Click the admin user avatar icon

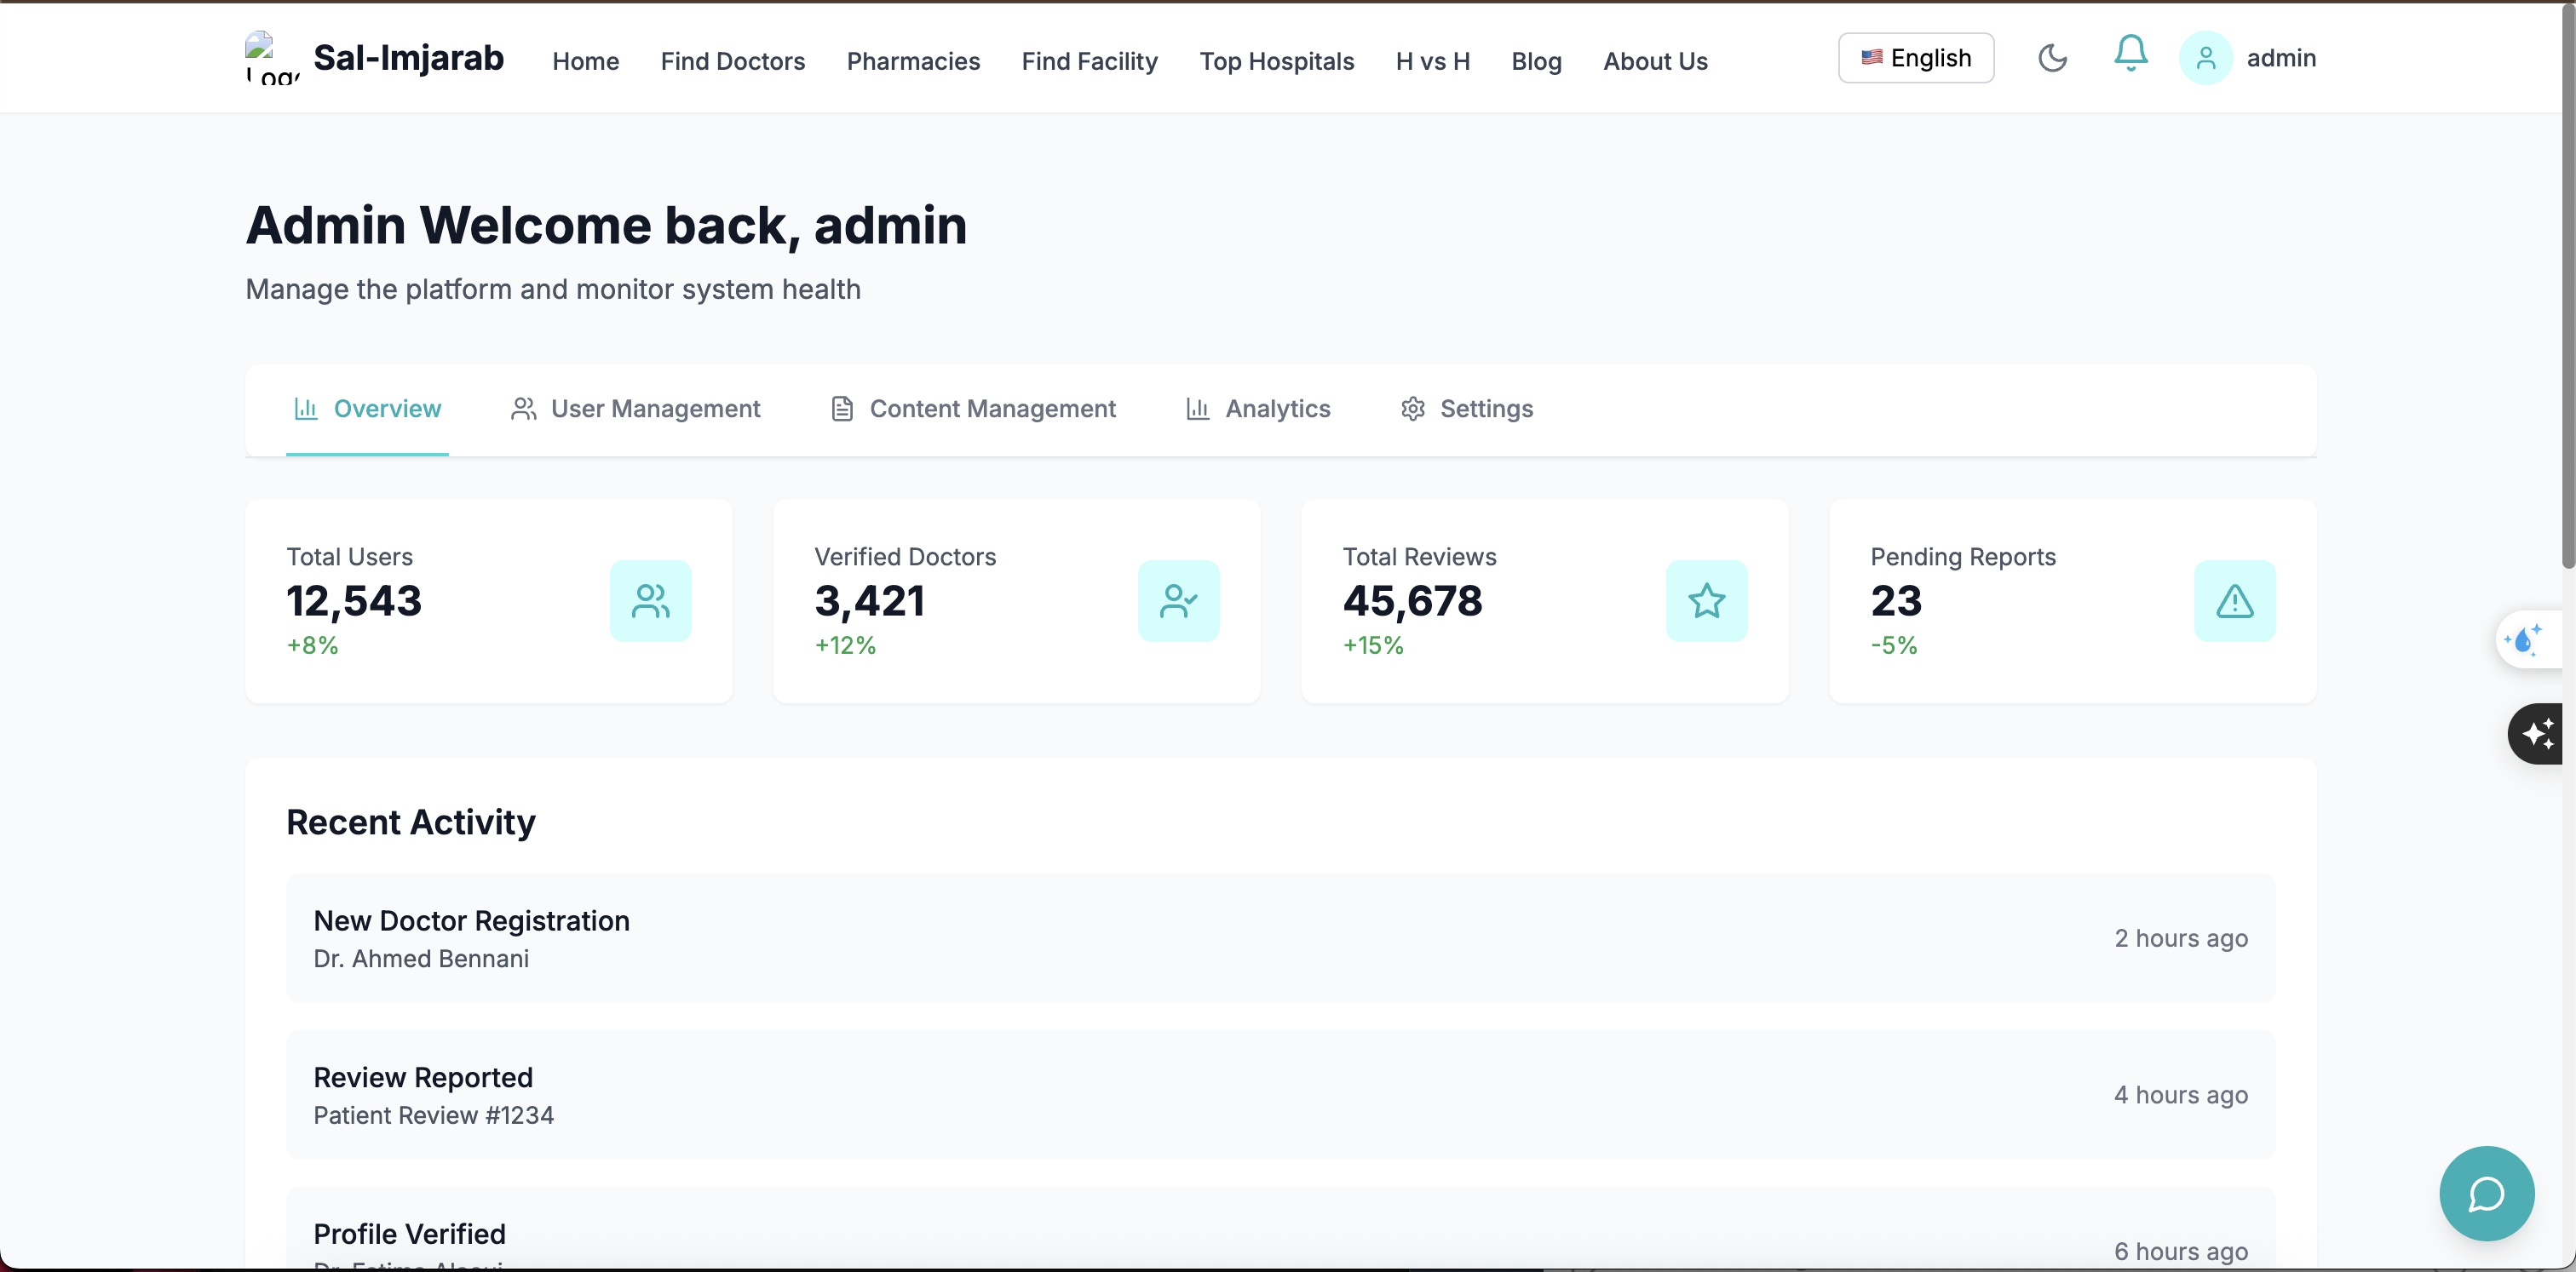pos(2205,58)
